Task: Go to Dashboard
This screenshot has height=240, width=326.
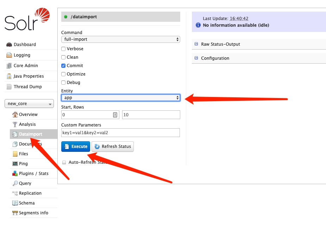Action: coord(25,45)
